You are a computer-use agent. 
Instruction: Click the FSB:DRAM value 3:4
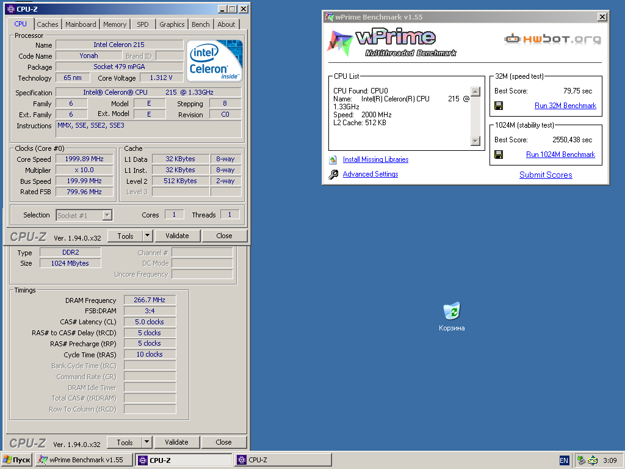tap(150, 311)
